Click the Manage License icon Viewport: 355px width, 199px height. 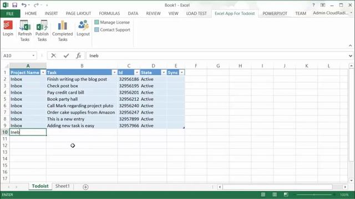pyautogui.click(x=97, y=22)
